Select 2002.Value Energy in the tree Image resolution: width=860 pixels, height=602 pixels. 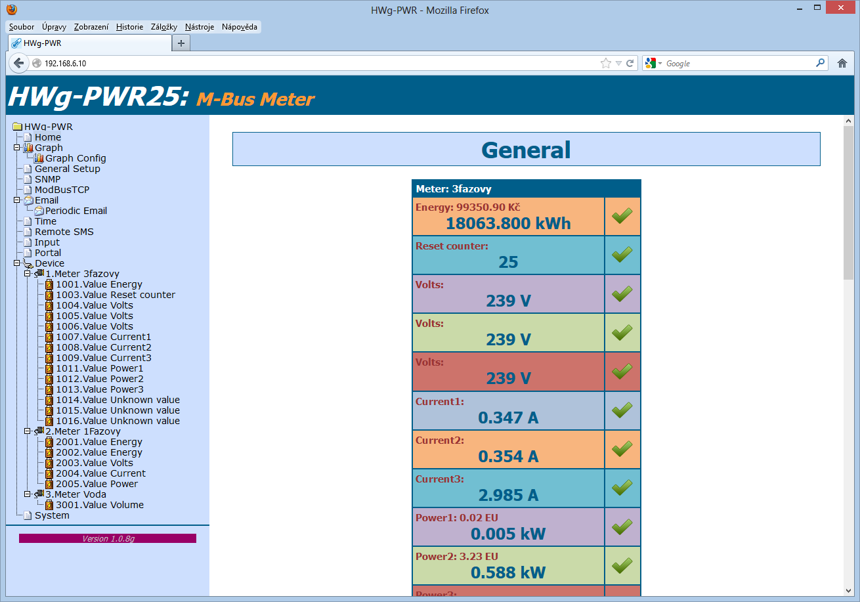(x=99, y=452)
